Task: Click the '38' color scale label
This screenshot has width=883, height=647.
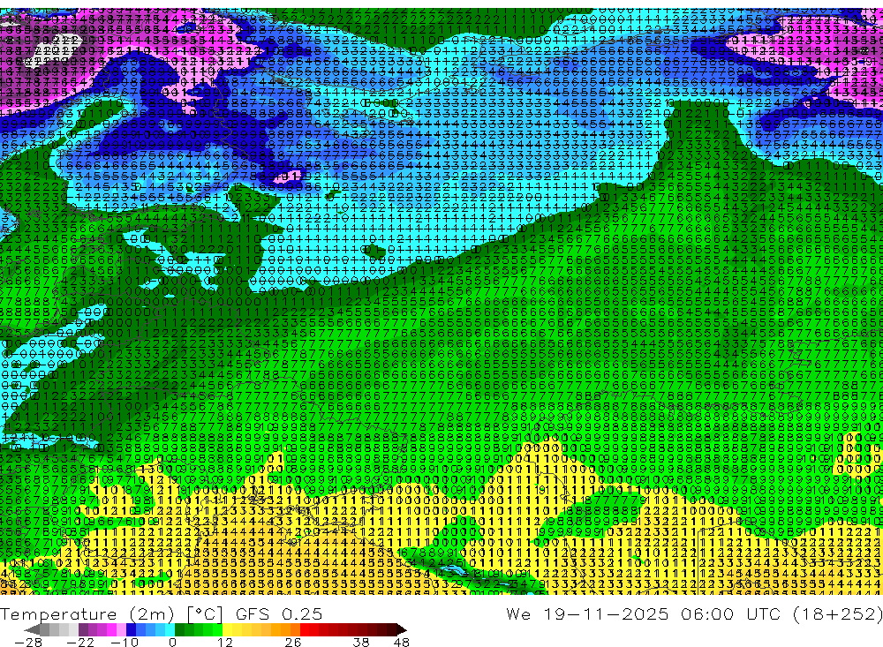Action: (x=361, y=643)
